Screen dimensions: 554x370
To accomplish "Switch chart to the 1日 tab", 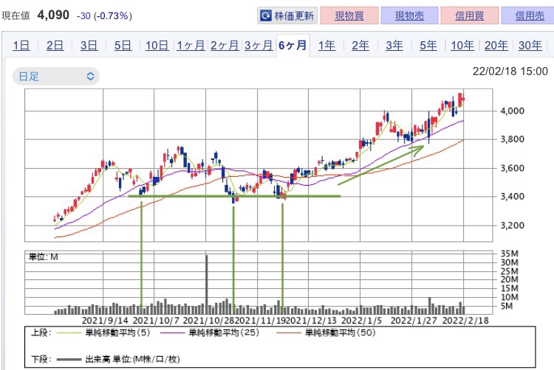I will coord(21,46).
